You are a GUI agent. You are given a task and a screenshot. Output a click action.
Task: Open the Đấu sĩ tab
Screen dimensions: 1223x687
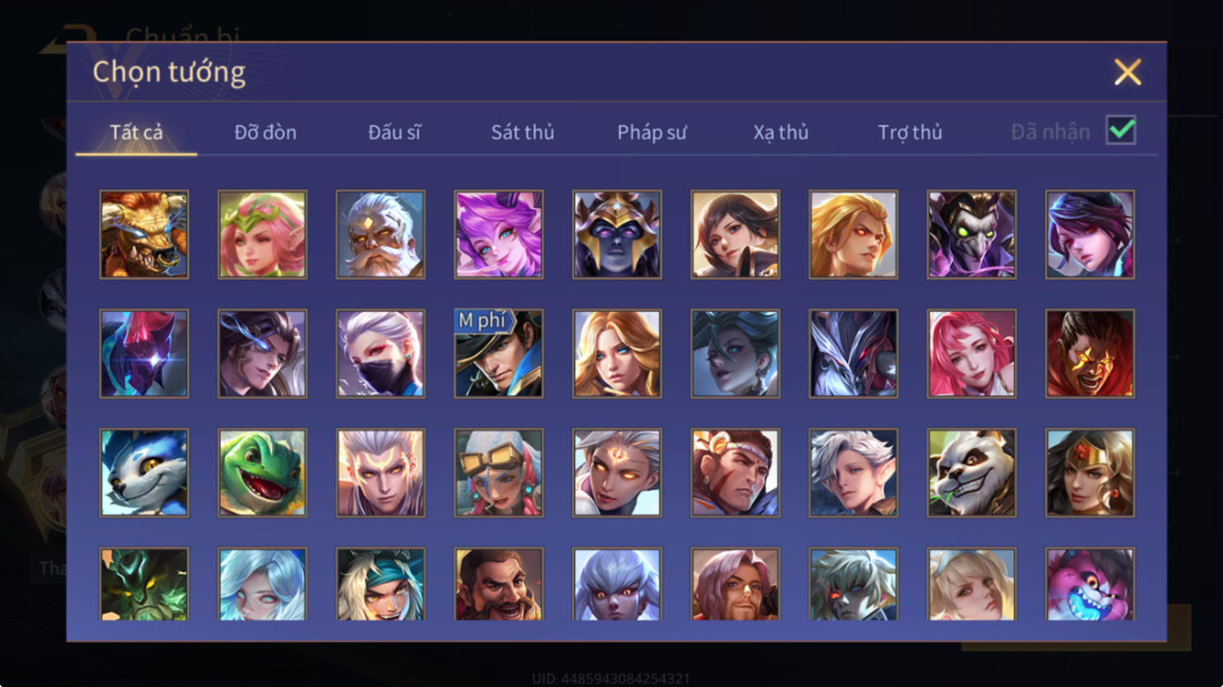click(x=394, y=132)
